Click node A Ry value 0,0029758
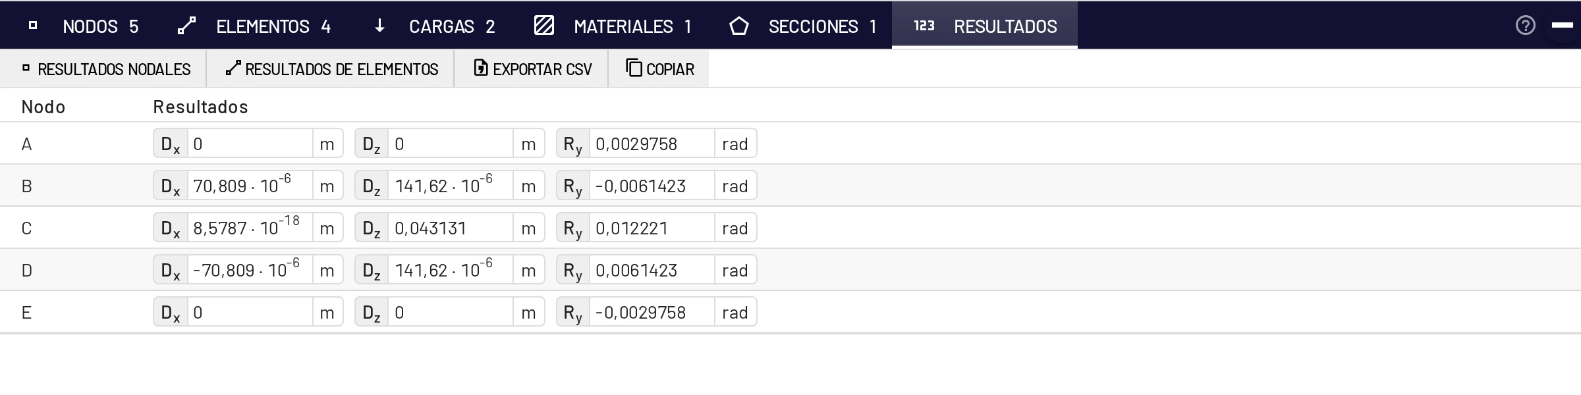The image size is (1581, 395). click(x=652, y=144)
